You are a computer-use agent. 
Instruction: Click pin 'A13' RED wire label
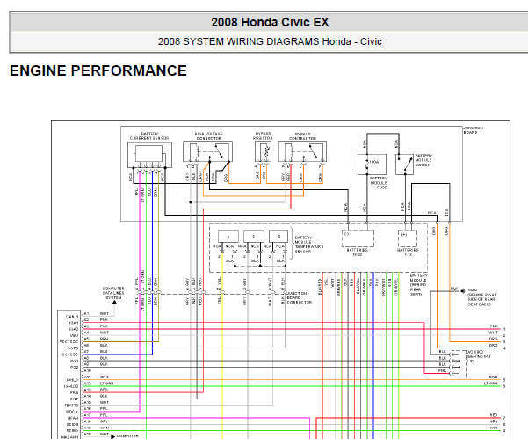click(x=104, y=390)
